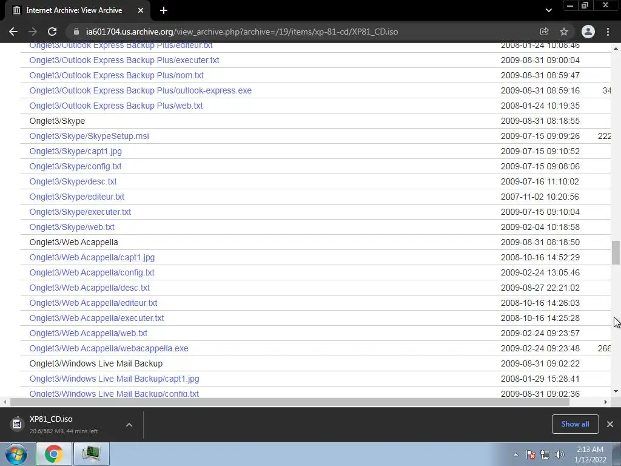Screen dimensions: 621x466
Task: Show hidden tray icons
Action: 515,454
